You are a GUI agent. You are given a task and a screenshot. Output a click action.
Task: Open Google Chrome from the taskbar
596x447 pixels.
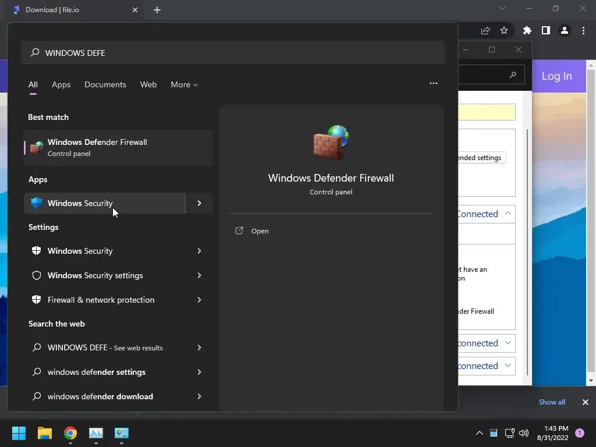click(x=70, y=433)
